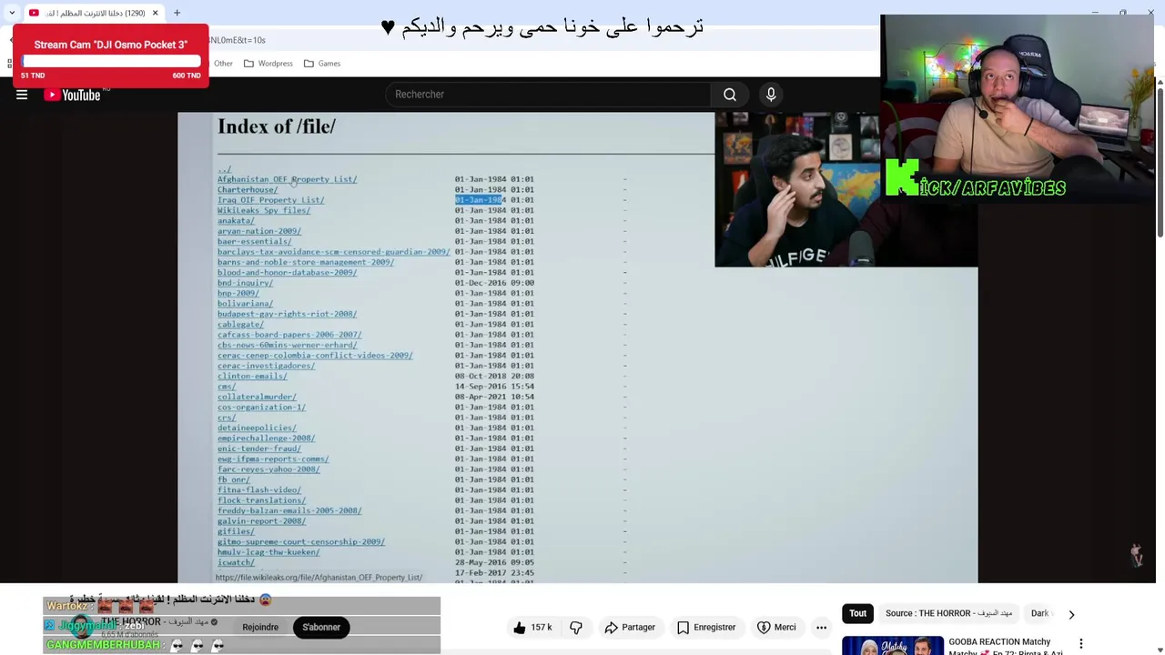Open the GOOBA REACTION Matchy video thumbnail

coord(892,645)
